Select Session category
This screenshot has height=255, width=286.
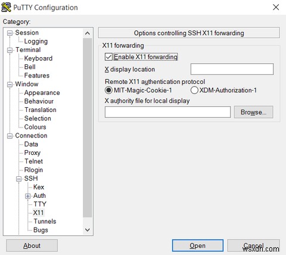pyautogui.click(x=27, y=33)
